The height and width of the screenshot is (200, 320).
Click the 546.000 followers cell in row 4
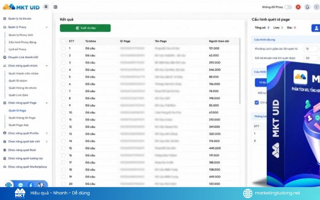(215, 70)
